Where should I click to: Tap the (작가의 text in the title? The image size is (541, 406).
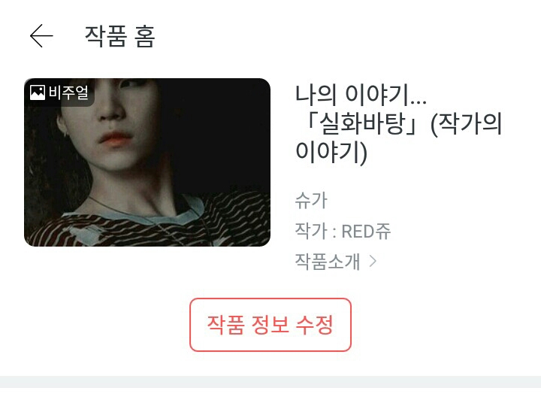pyautogui.click(x=466, y=123)
